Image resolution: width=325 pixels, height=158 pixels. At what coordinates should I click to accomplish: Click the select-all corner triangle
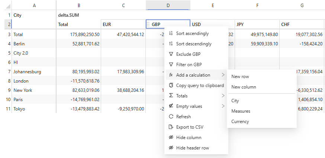[8, 7]
